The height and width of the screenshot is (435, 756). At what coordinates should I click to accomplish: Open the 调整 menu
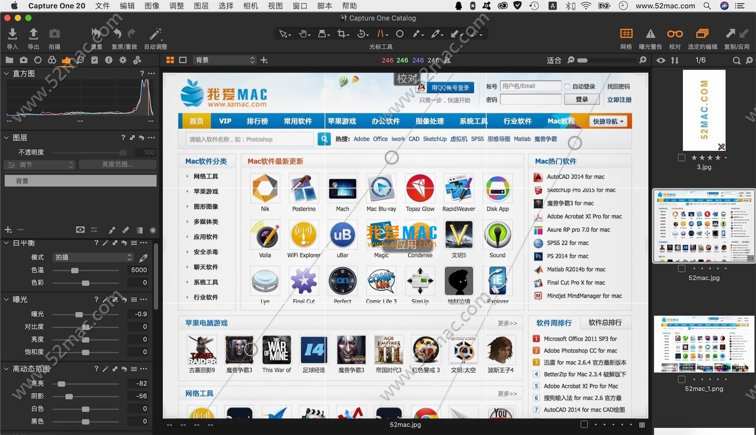click(x=177, y=6)
